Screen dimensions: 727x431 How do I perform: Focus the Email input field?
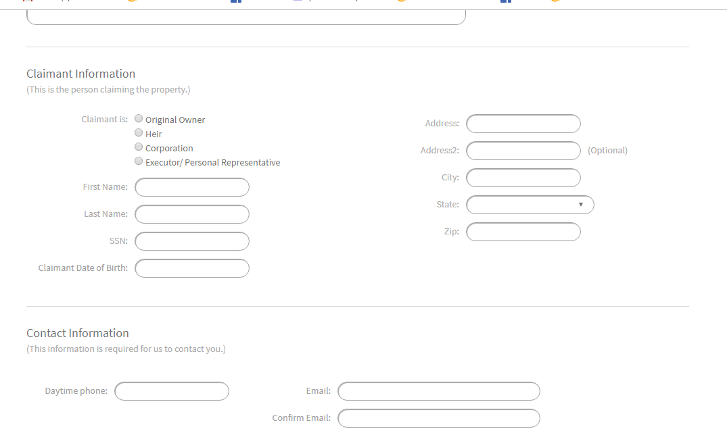tap(438, 391)
